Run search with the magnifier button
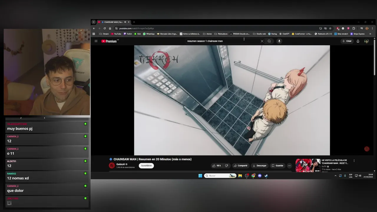The width and height of the screenshot is (377, 212). pyautogui.click(x=269, y=41)
